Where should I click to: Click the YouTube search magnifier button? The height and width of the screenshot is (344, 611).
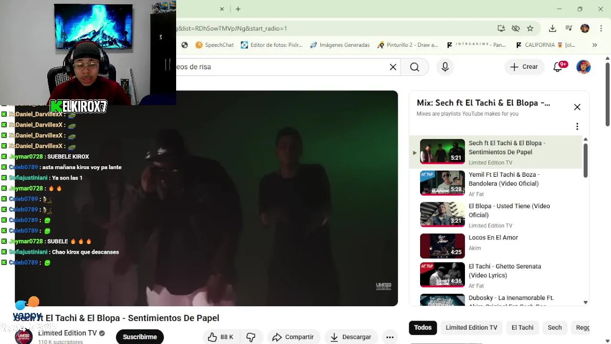pos(414,67)
